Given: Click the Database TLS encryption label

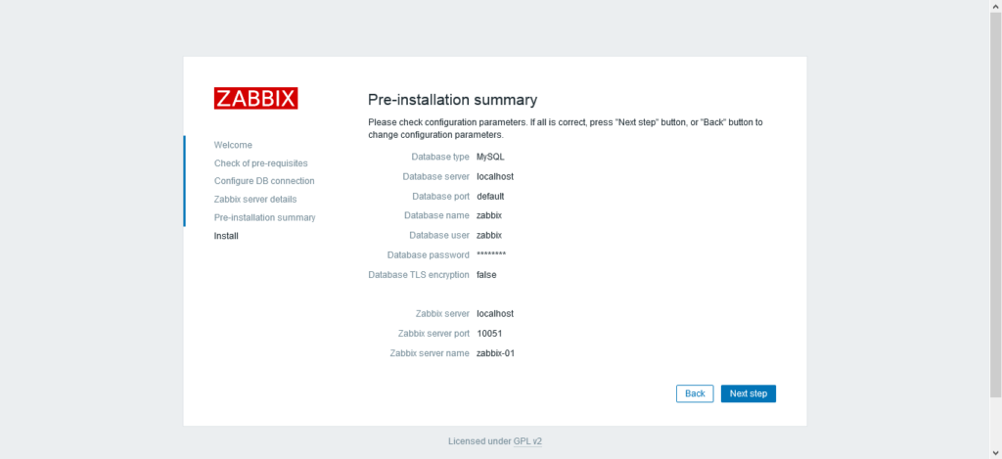Looking at the screenshot, I should (419, 275).
